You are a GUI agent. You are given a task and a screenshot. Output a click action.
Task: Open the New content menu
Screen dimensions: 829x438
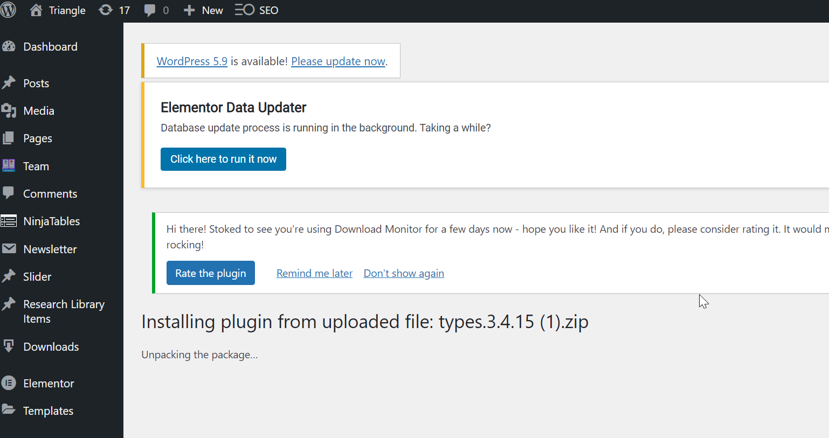coord(203,10)
